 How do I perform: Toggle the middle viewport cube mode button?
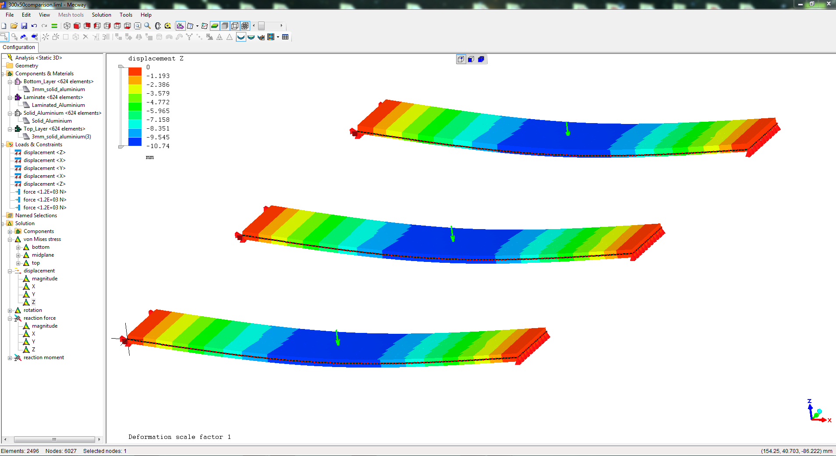tap(471, 59)
